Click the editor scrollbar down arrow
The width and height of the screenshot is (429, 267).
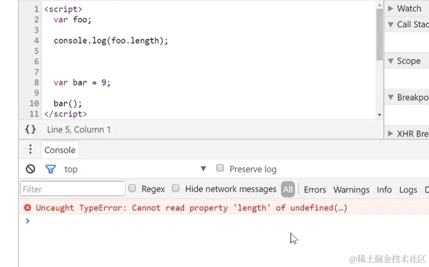pyautogui.click(x=380, y=115)
